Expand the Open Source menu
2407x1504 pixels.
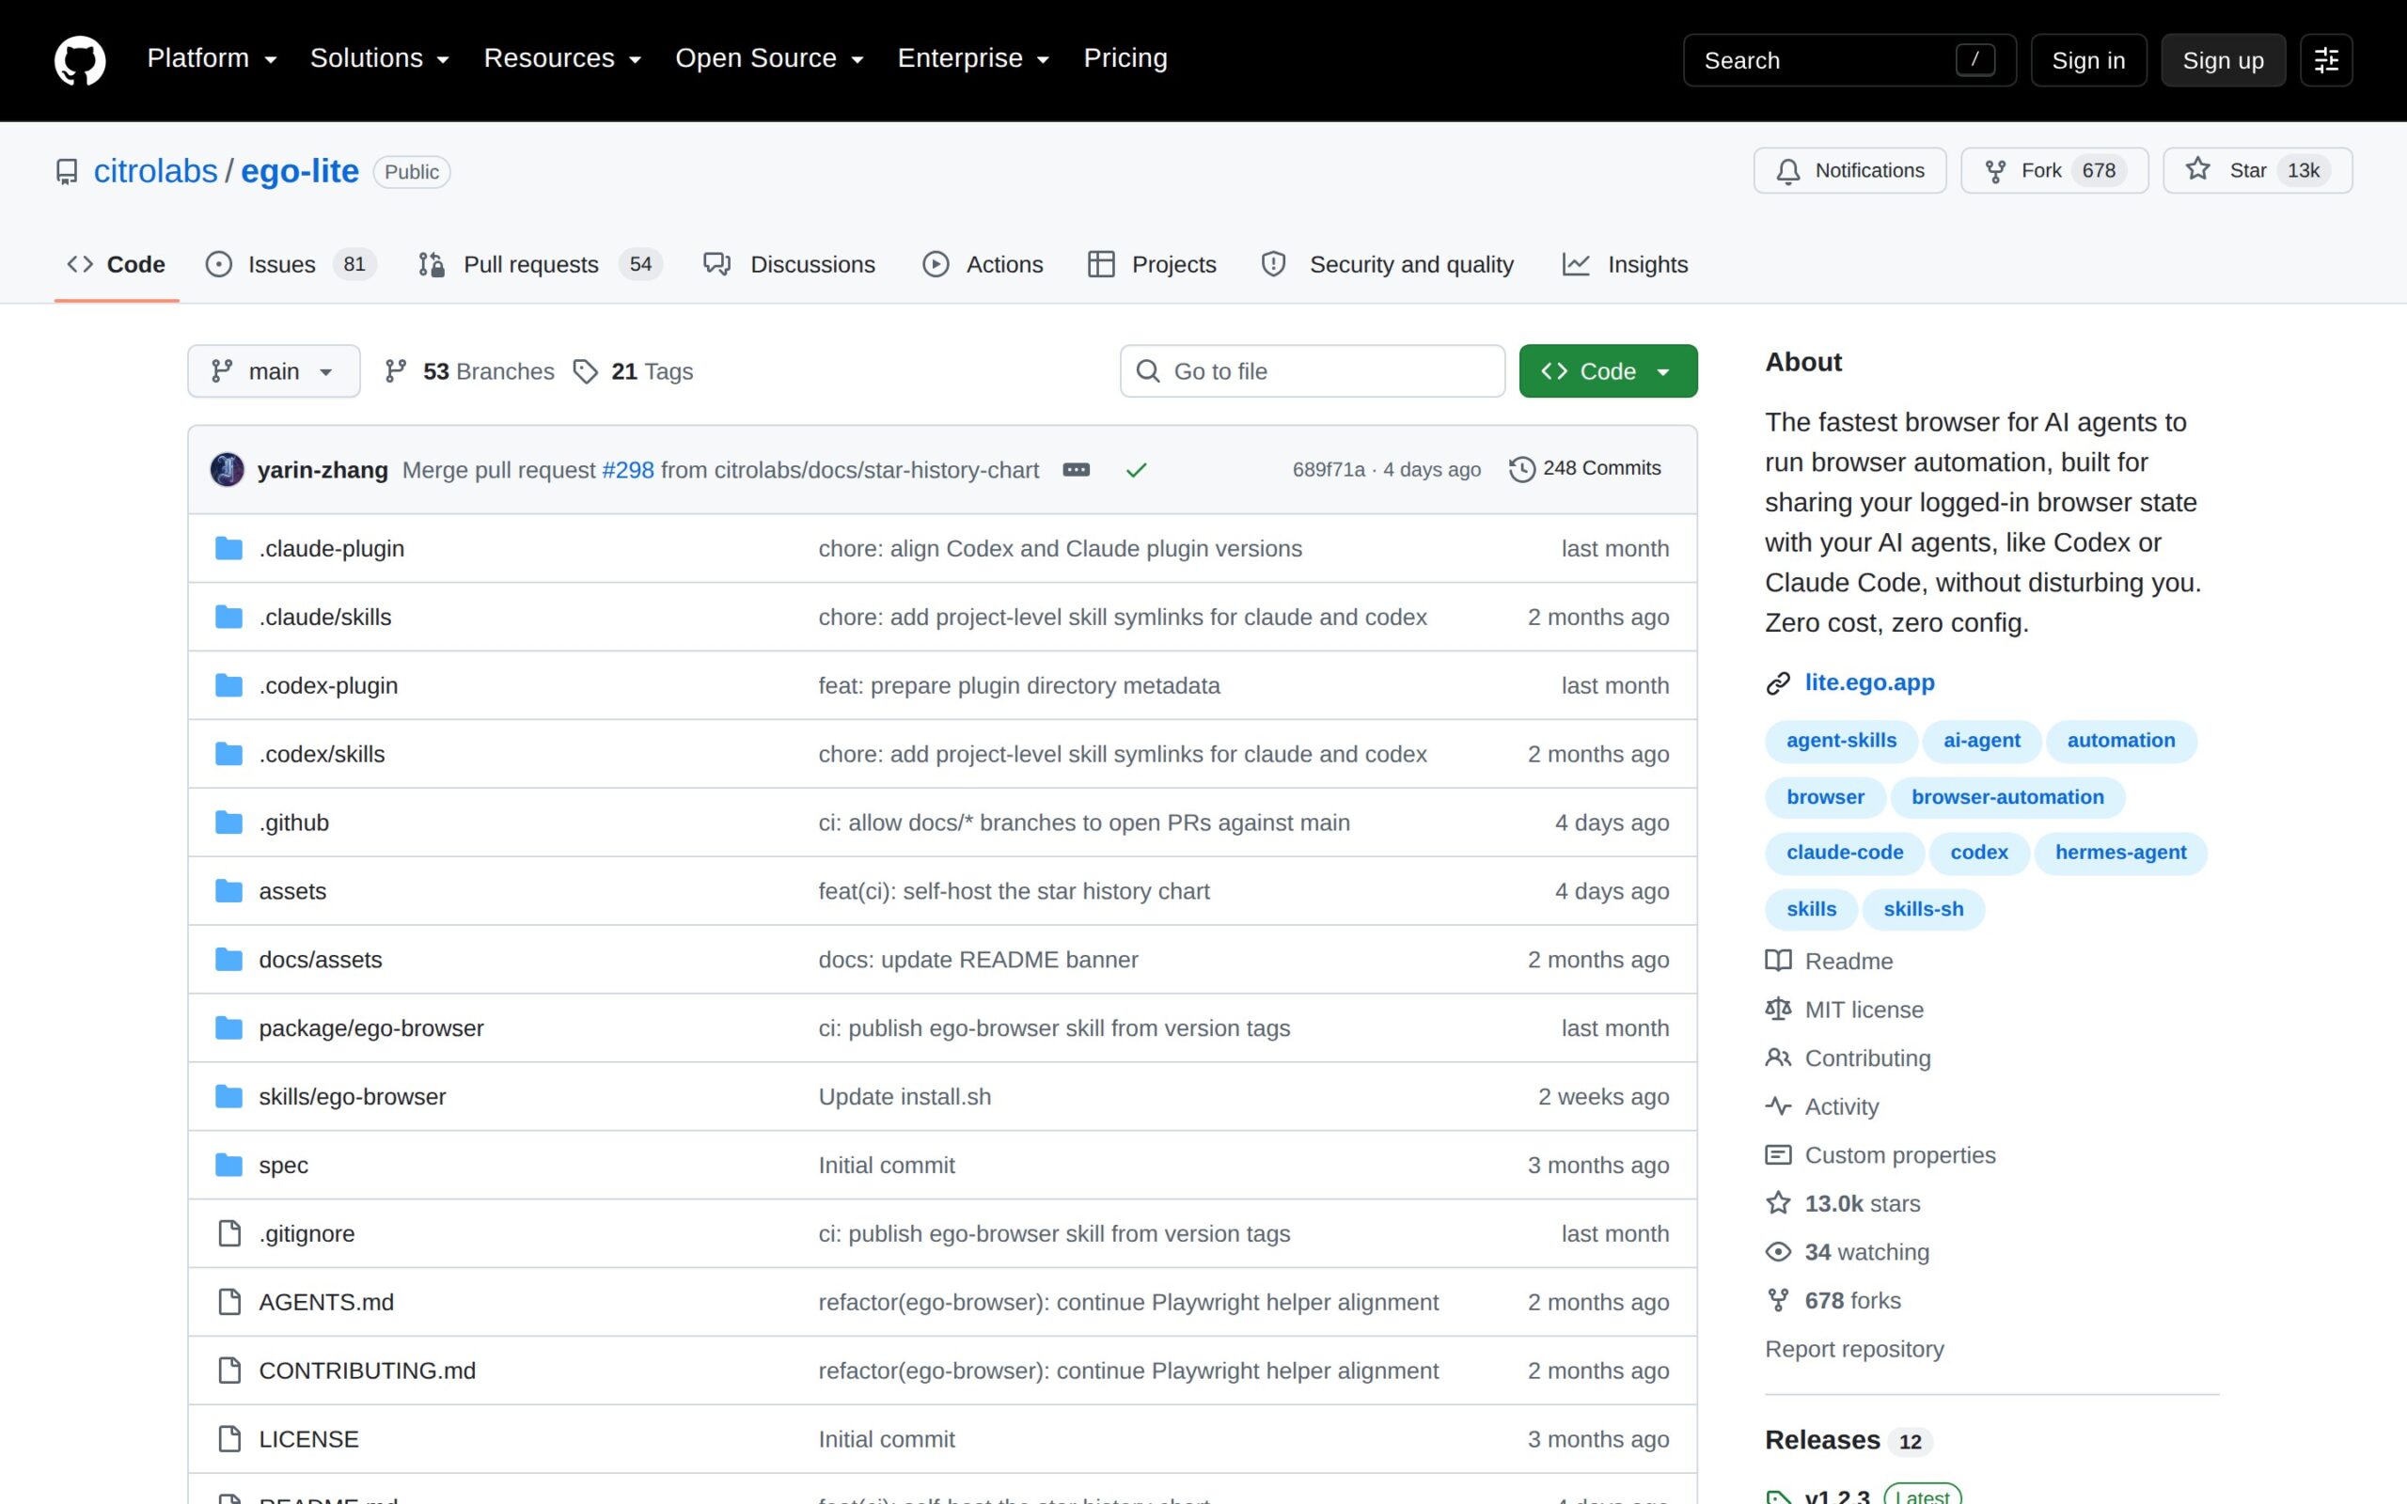point(769,58)
